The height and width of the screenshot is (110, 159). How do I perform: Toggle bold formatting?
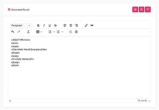38,25
